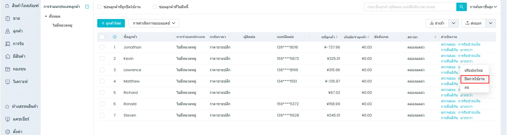This screenshot has height=135, width=507.
Task: Toggle ซ่อนลูกค้าที่ไม่มีหนี้ checkbox
Action: (155, 7)
